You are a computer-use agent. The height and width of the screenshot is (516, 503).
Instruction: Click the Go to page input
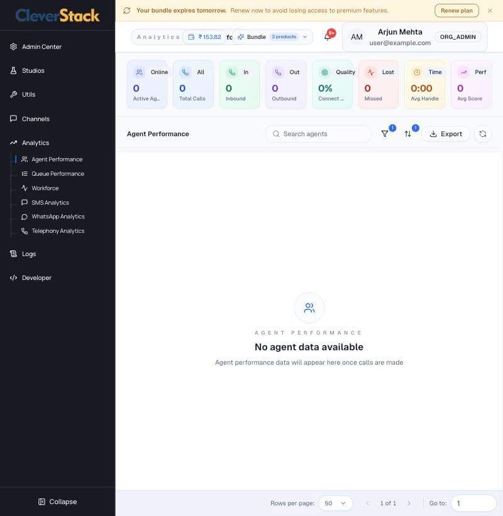click(x=473, y=503)
